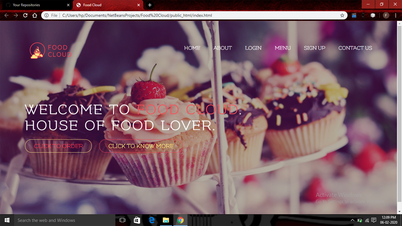Go back using the back arrow icon
402x226 pixels.
coord(6,15)
